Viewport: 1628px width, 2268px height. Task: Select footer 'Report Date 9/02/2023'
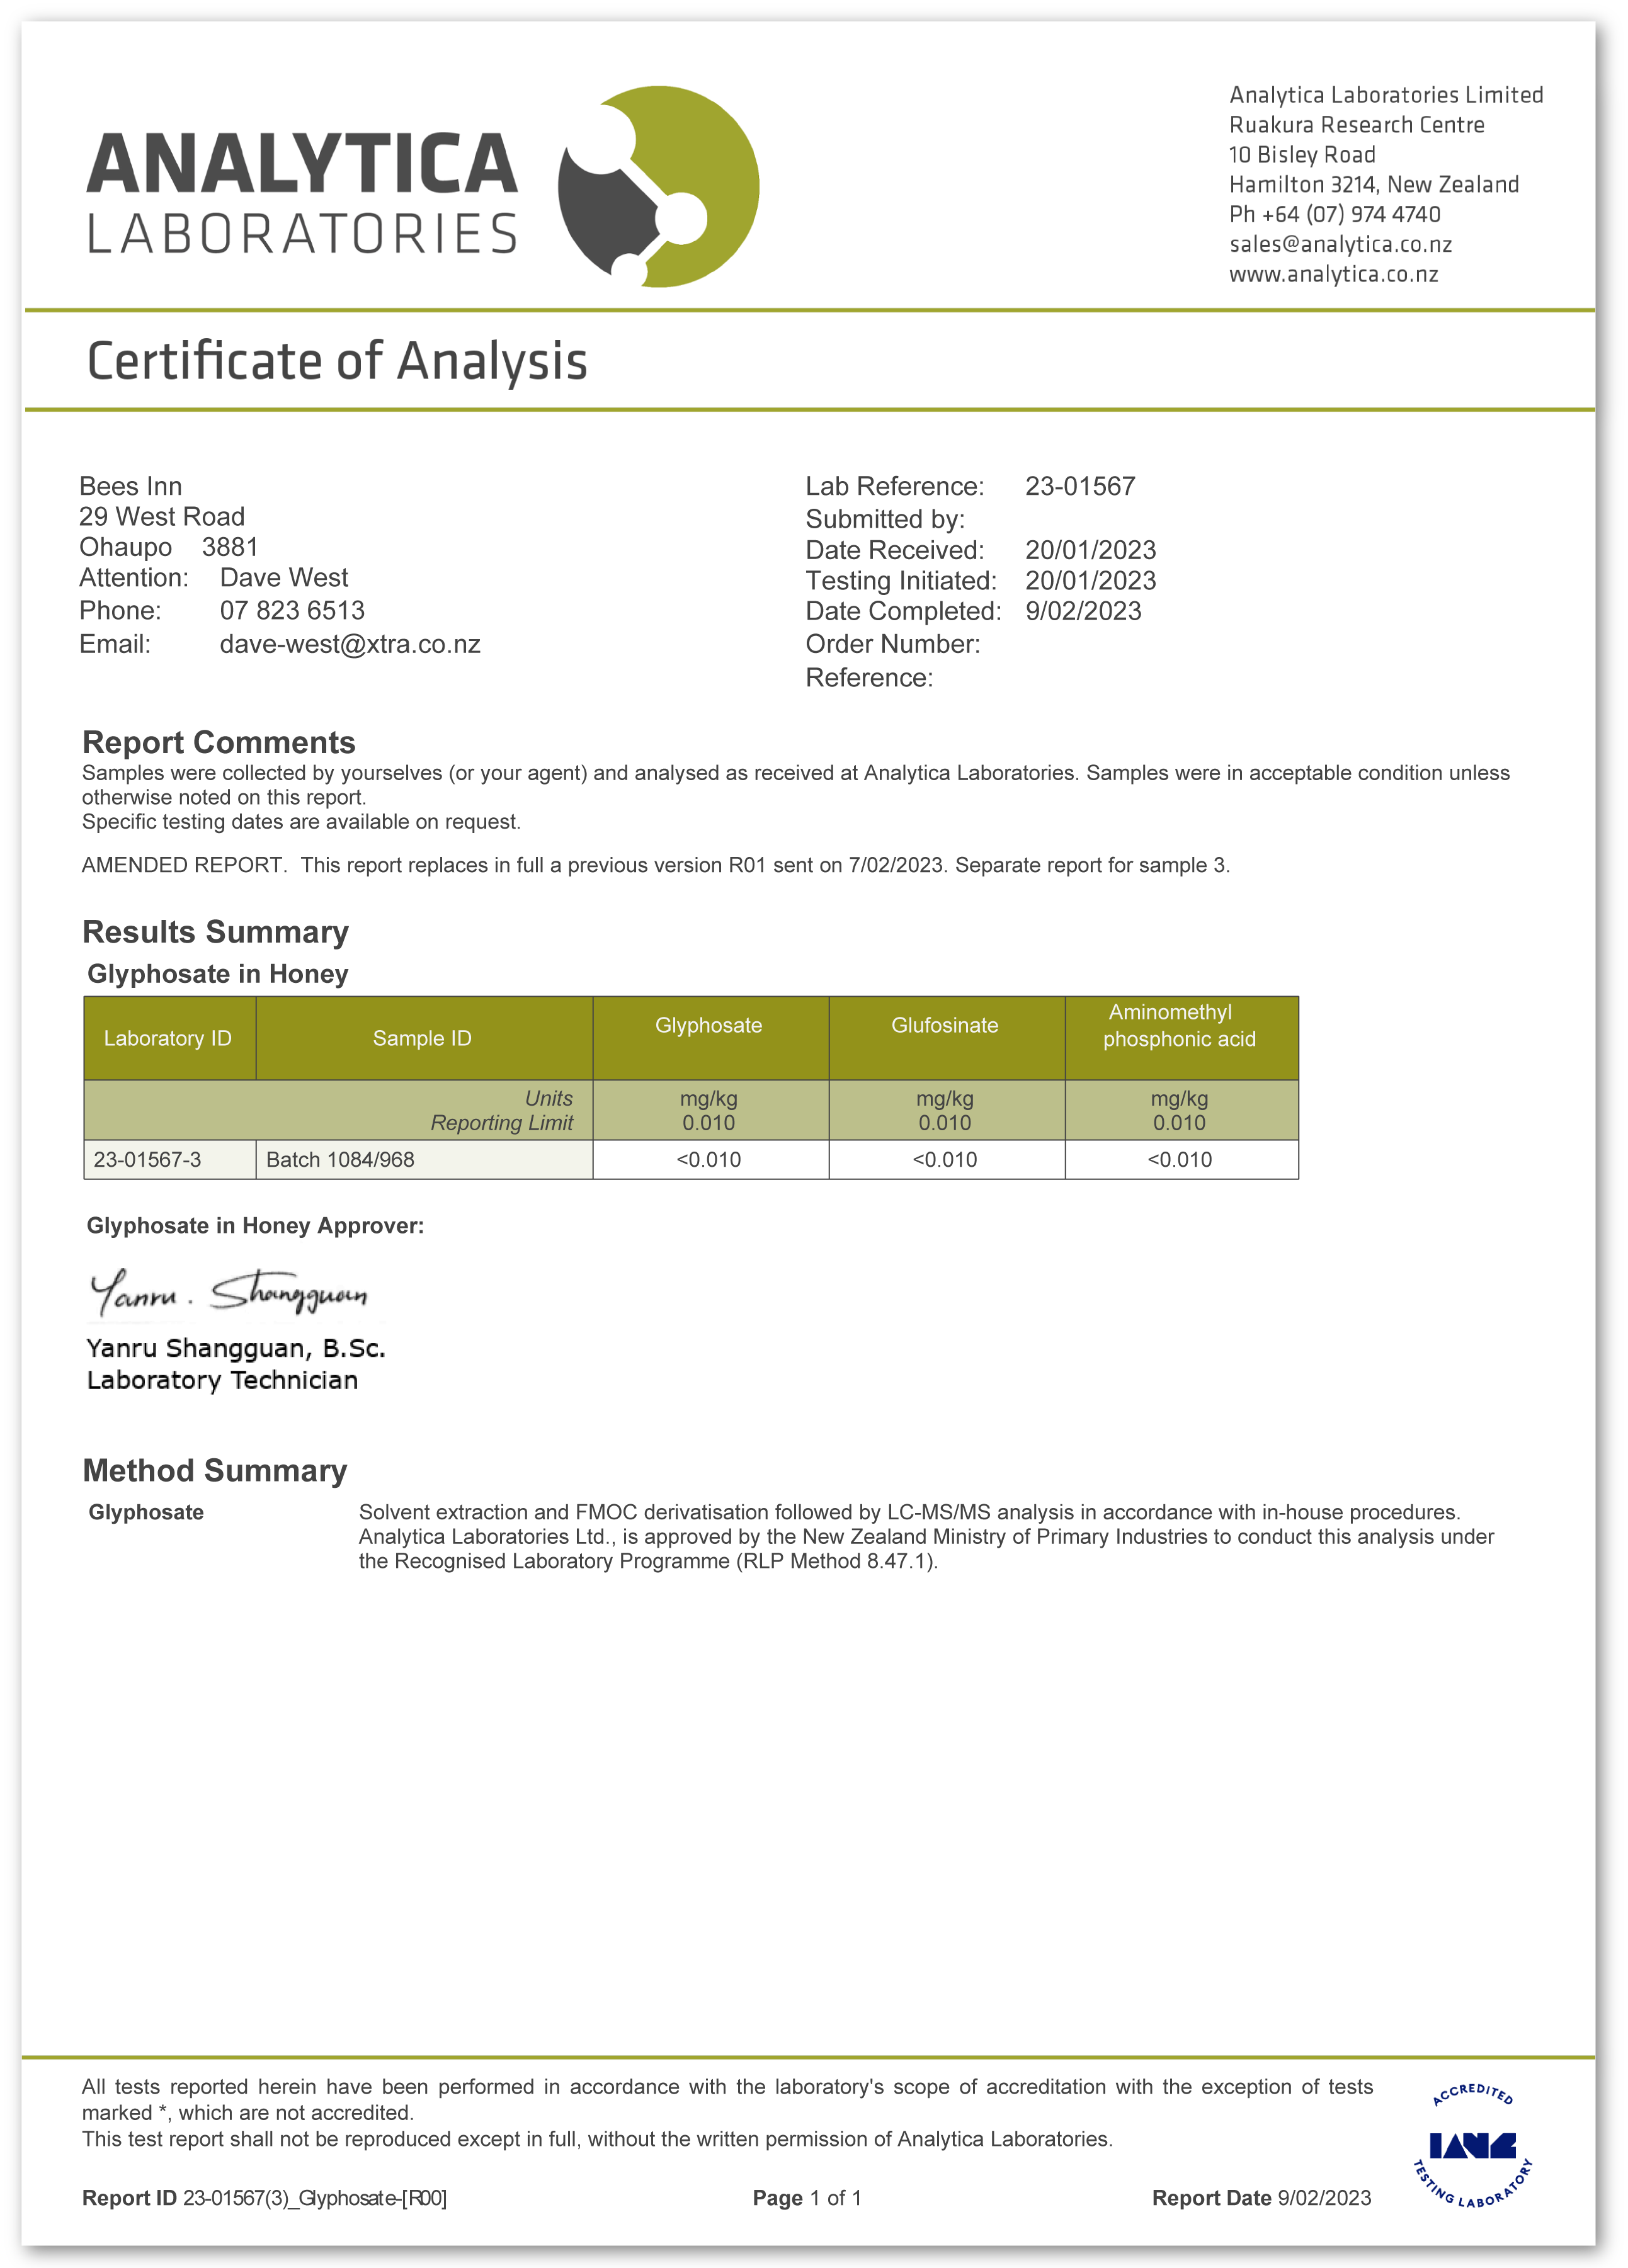pos(1261,2198)
